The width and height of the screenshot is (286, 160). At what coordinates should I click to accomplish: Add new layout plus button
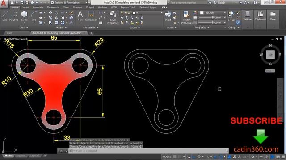(45, 156)
